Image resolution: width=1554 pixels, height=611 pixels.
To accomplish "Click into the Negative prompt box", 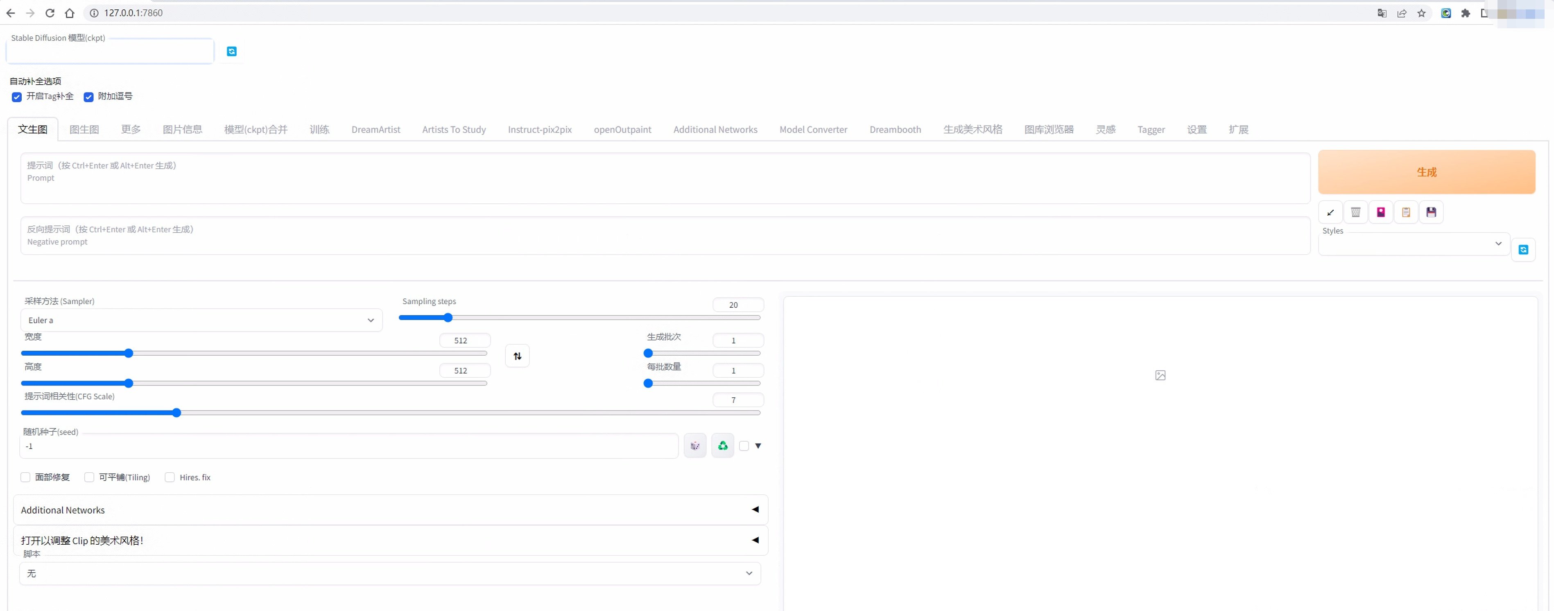I will [x=665, y=236].
